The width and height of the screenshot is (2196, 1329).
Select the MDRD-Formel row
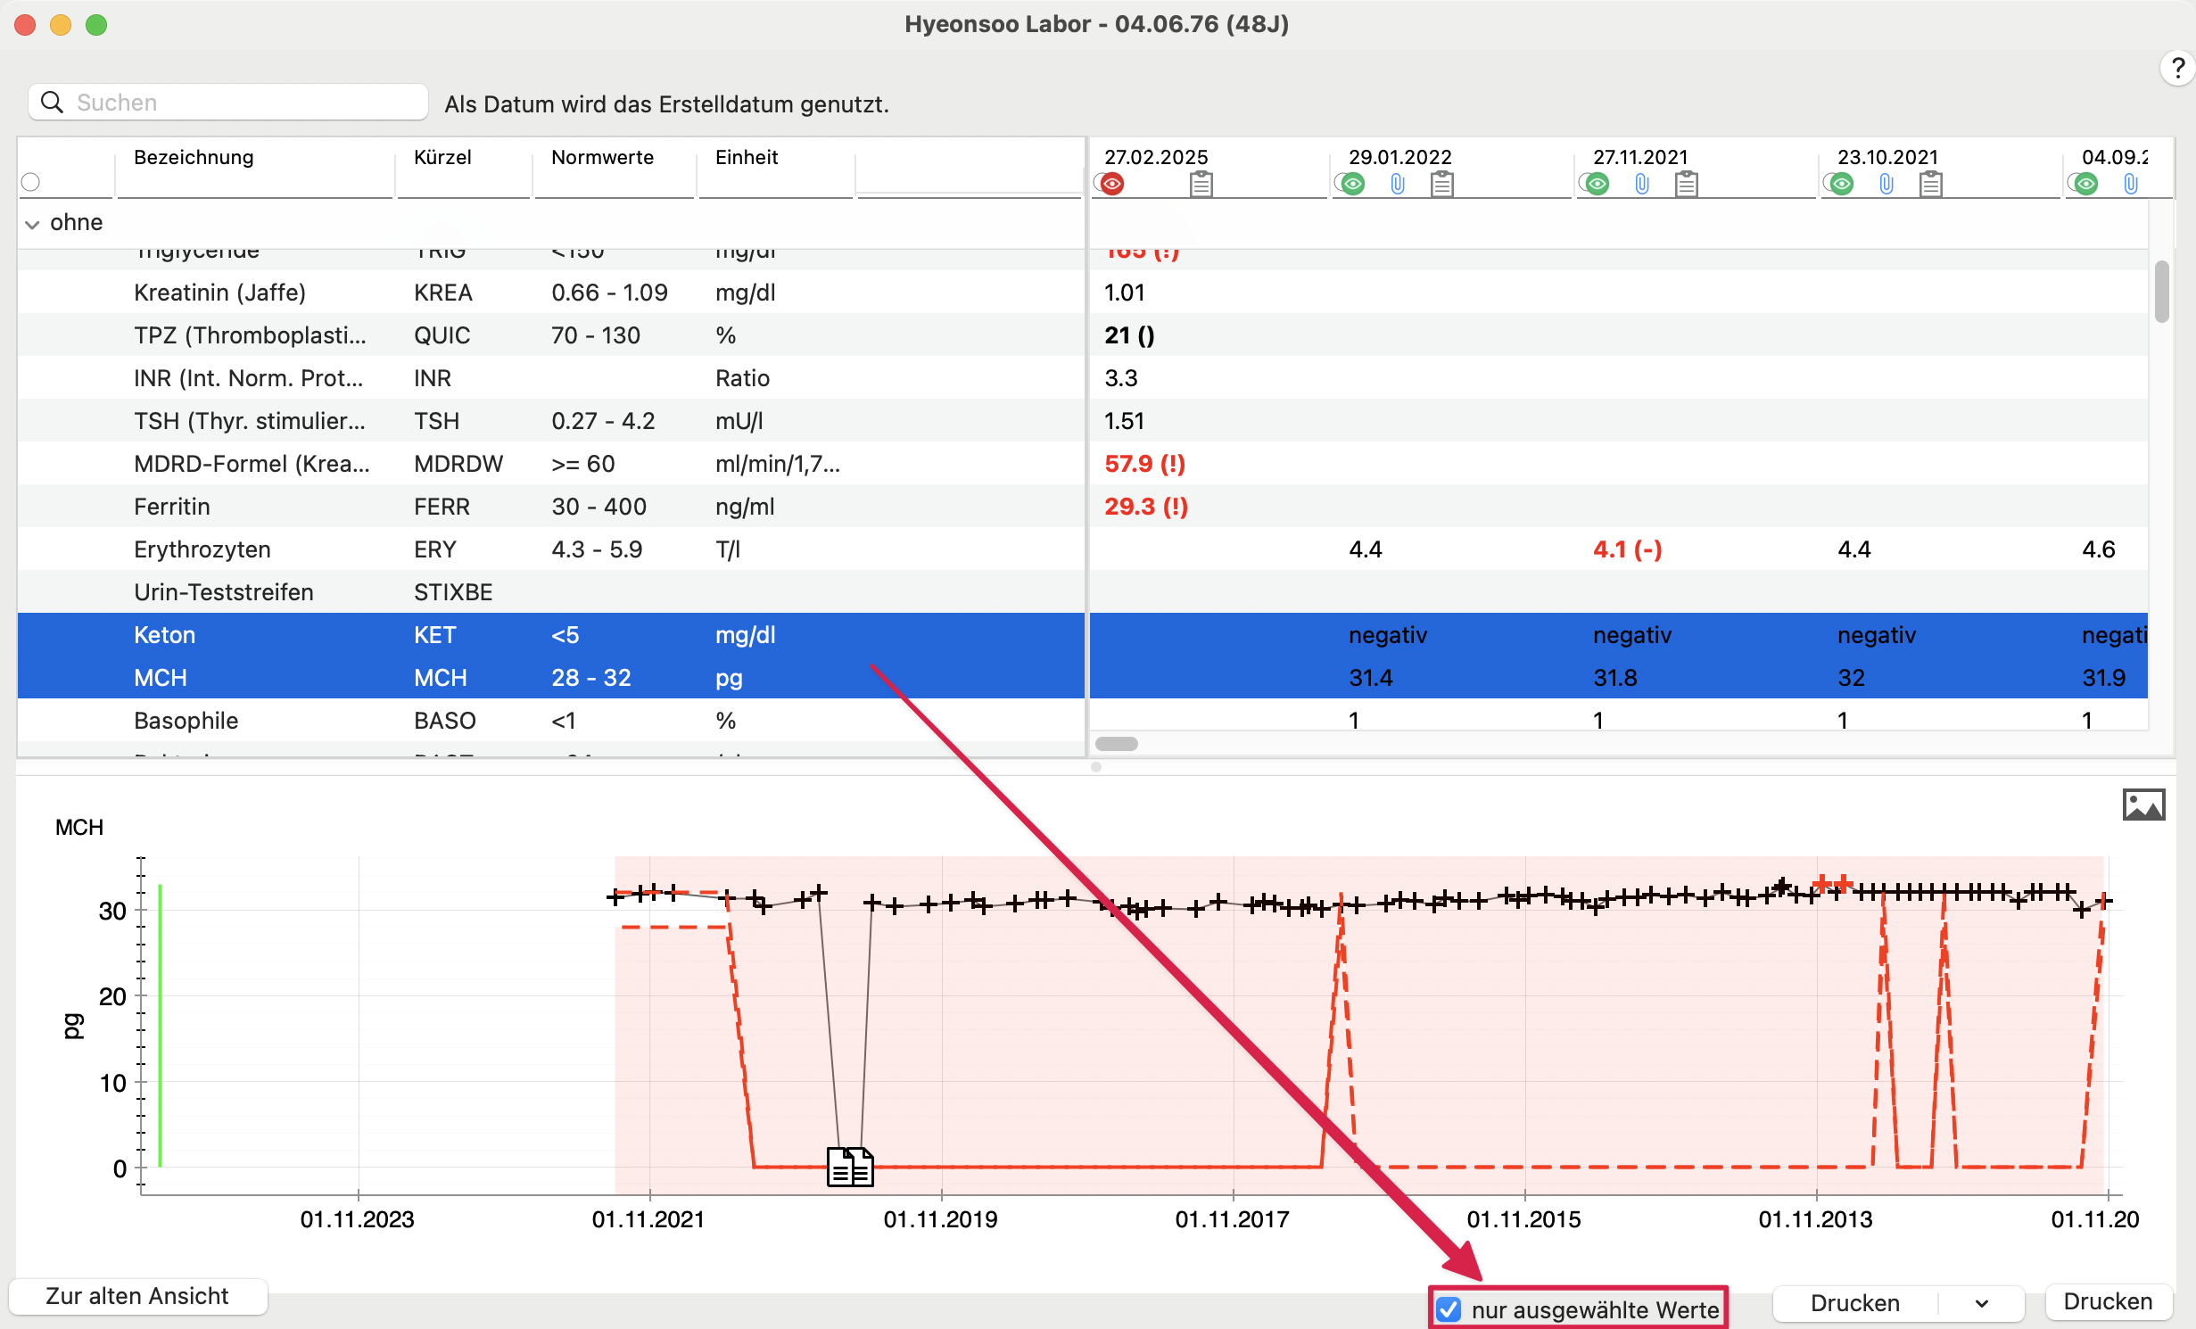tap(550, 464)
